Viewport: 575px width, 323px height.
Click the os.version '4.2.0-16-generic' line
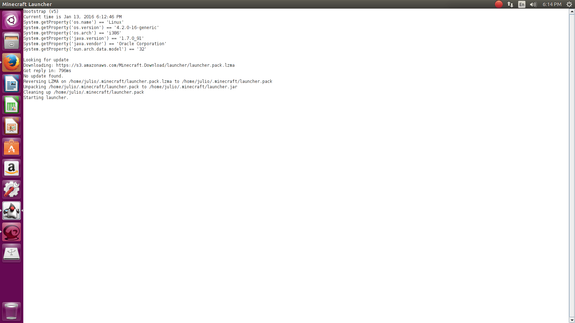click(x=91, y=28)
